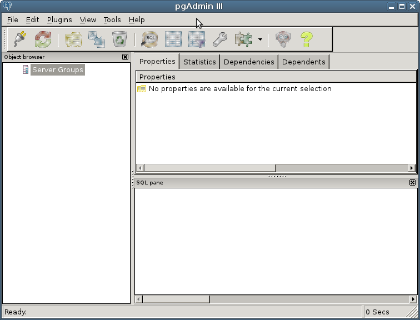Click the 'No properties are available' message row
Image resolution: width=420 pixels, height=320 pixels.
pos(276,89)
